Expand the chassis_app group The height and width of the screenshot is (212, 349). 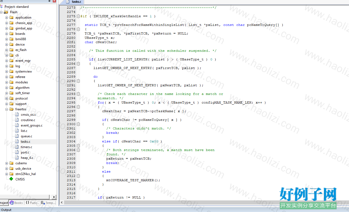click(6, 23)
